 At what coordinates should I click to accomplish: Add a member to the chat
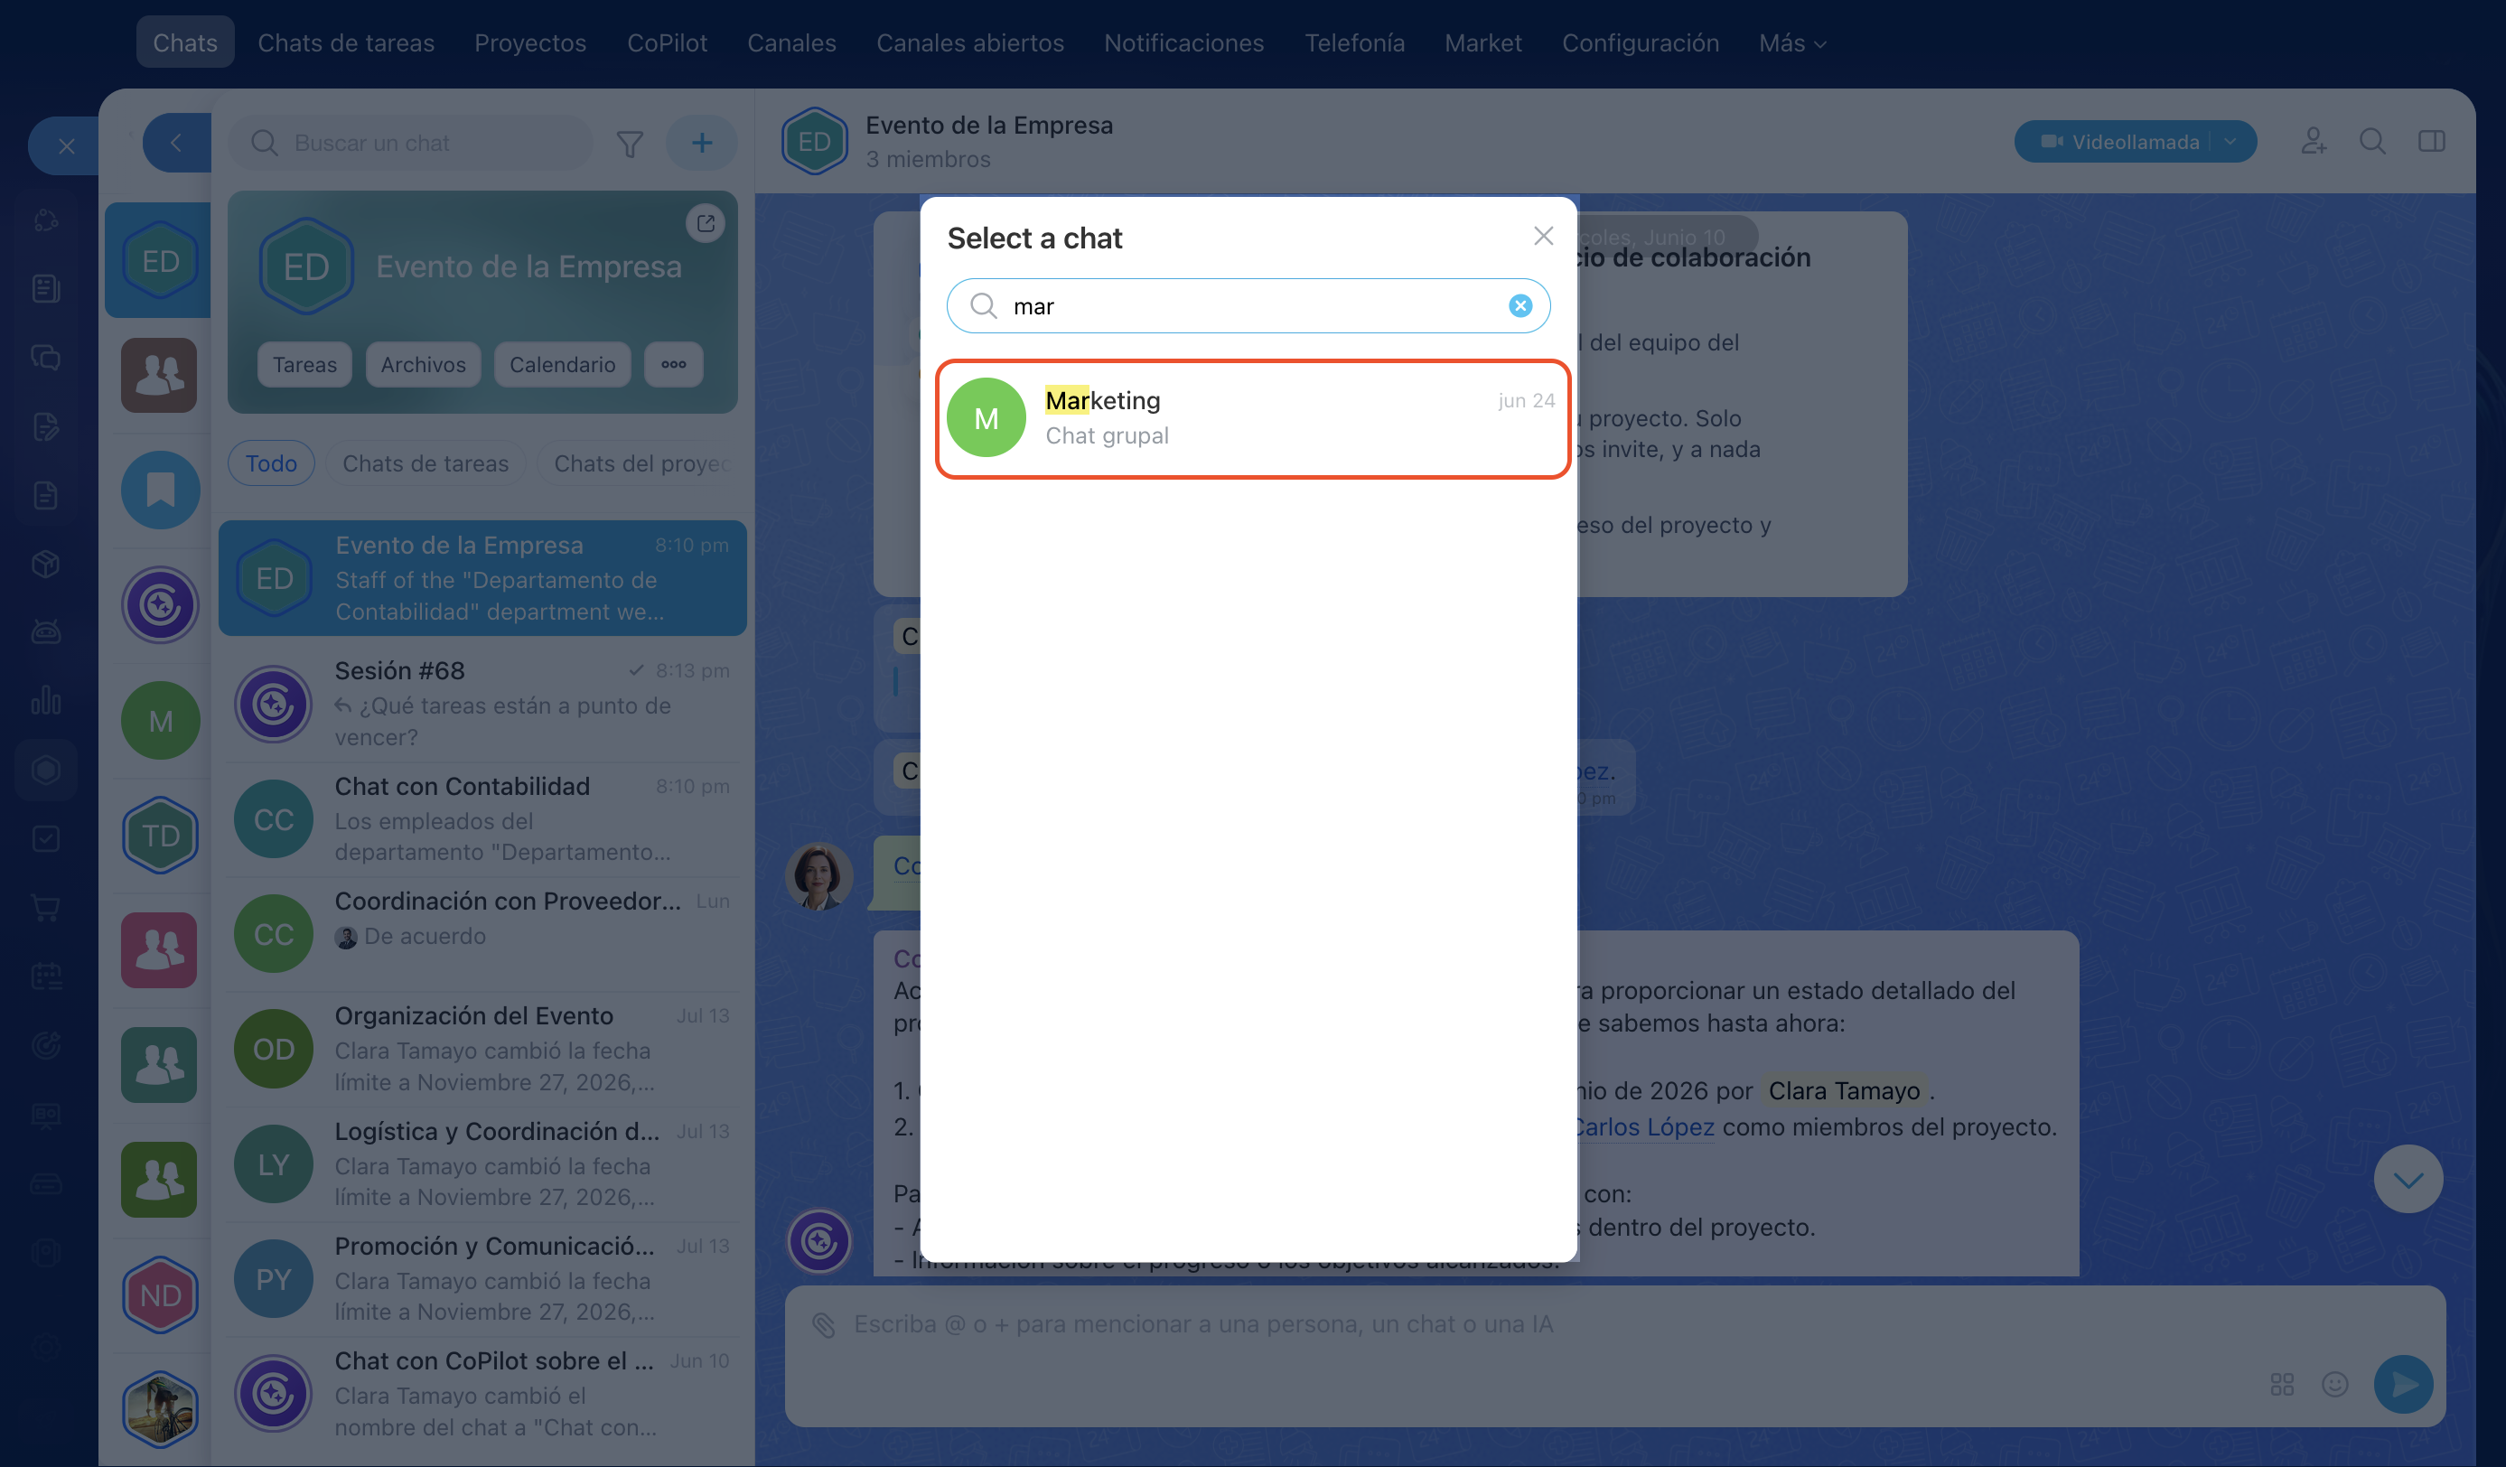pyautogui.click(x=2313, y=141)
